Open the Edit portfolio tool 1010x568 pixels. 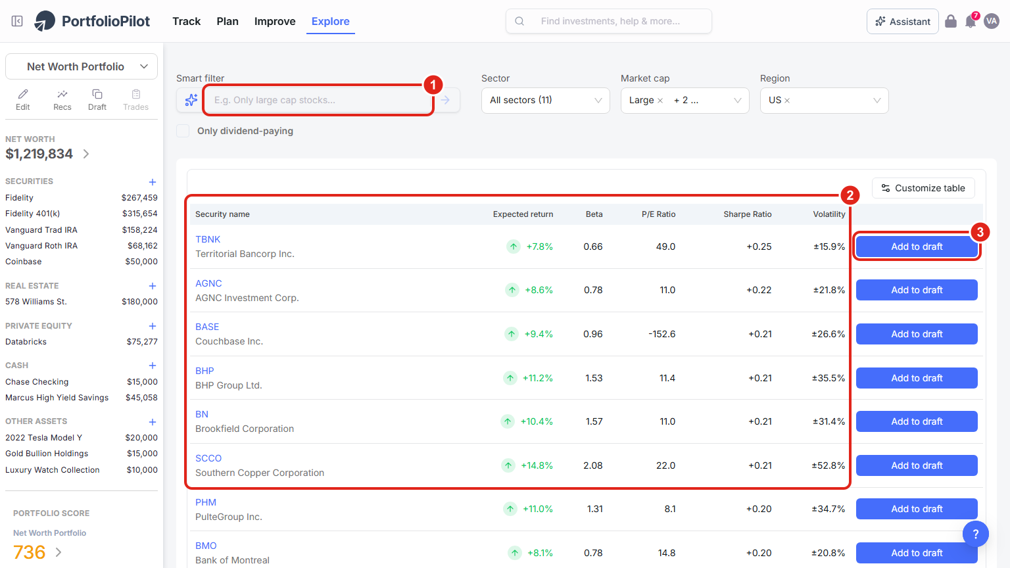pos(23,100)
